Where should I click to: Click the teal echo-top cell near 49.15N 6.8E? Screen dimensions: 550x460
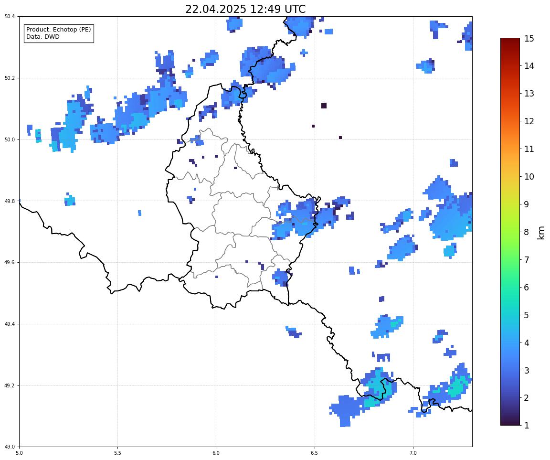tap(371, 401)
